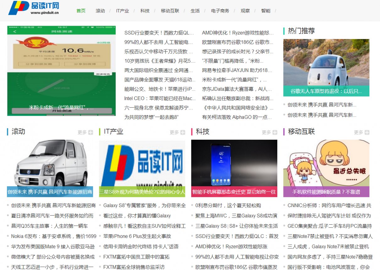Open the 智能 navigation item
This screenshot has width=380, height=270.
pos(266,11)
